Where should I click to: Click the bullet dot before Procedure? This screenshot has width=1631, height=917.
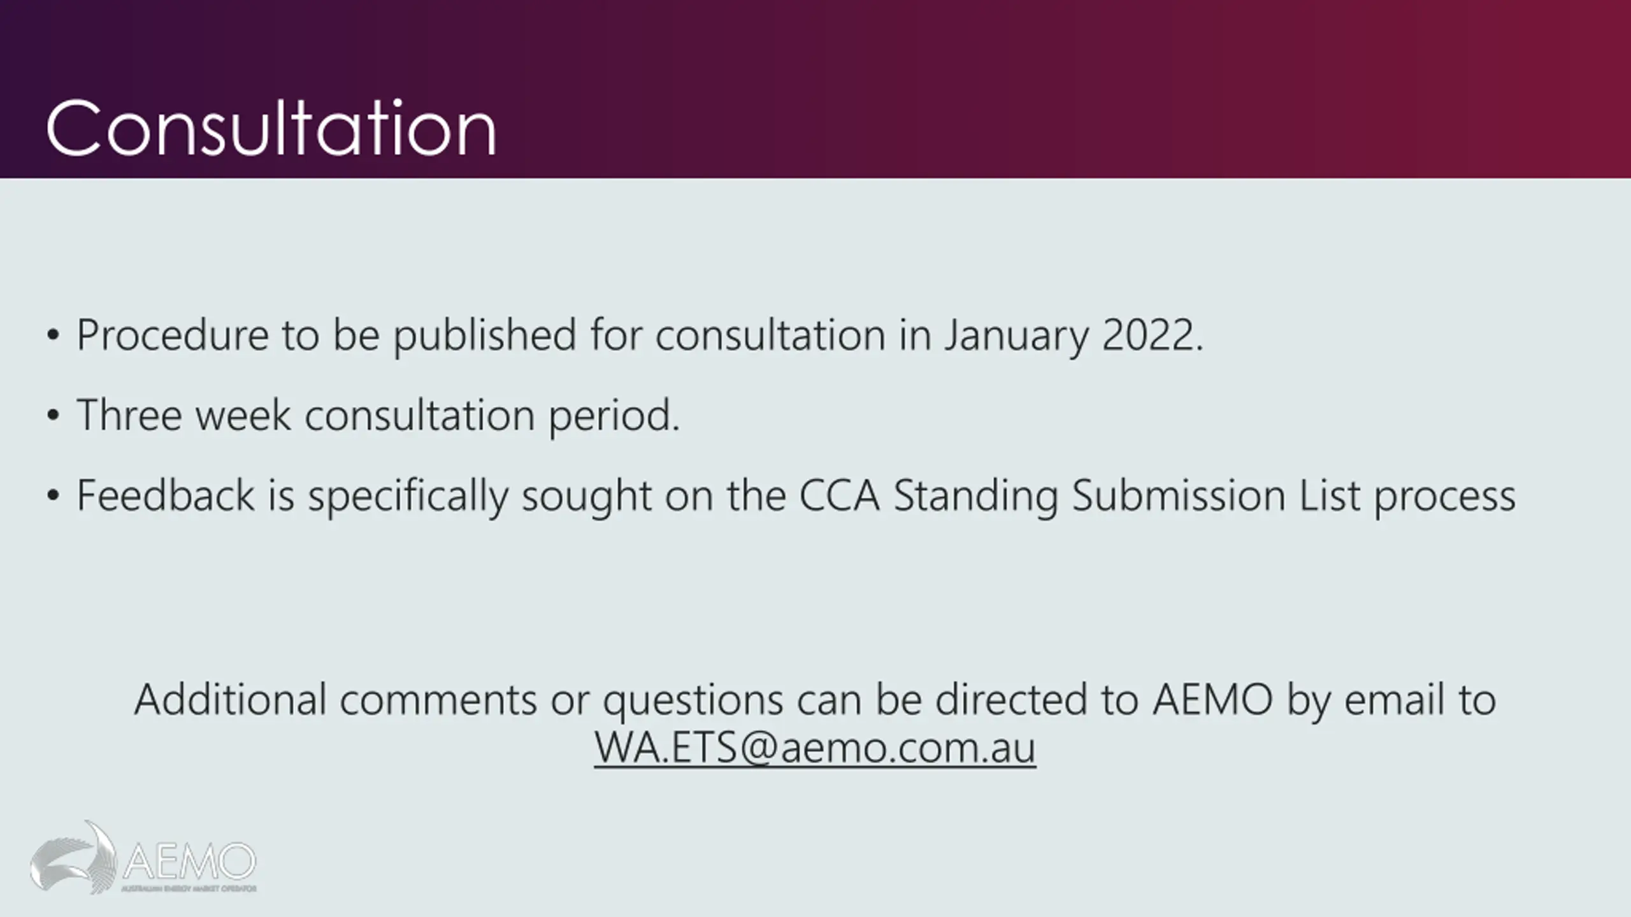point(53,336)
